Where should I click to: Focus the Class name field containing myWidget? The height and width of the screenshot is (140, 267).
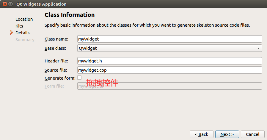(x=169, y=39)
